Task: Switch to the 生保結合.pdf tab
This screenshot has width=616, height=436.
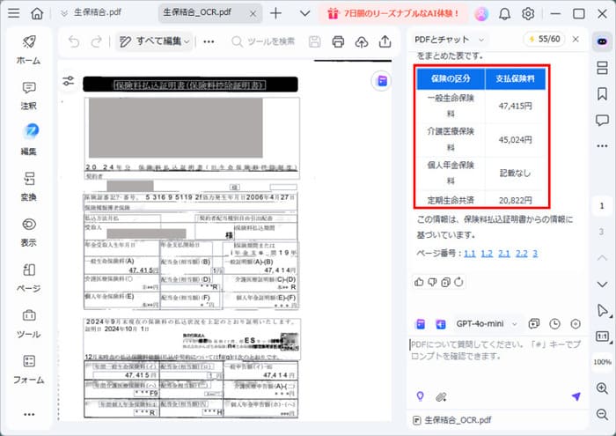Action: (x=98, y=12)
